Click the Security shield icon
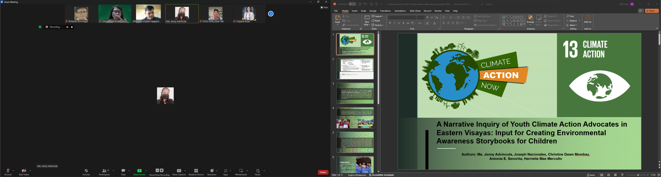 coord(86,171)
